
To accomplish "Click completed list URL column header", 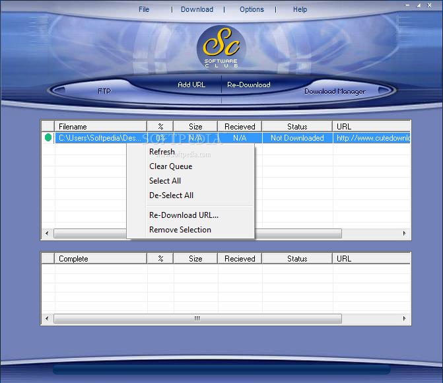I will pos(371,258).
